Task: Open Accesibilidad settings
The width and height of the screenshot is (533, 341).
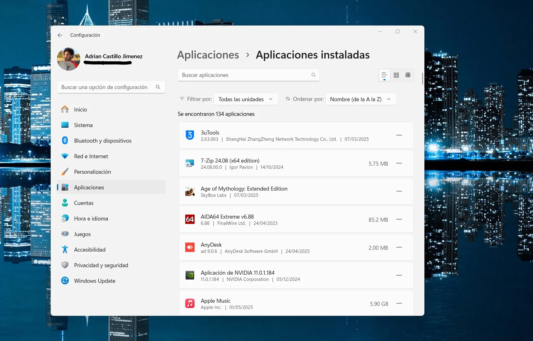Action: coord(111,250)
